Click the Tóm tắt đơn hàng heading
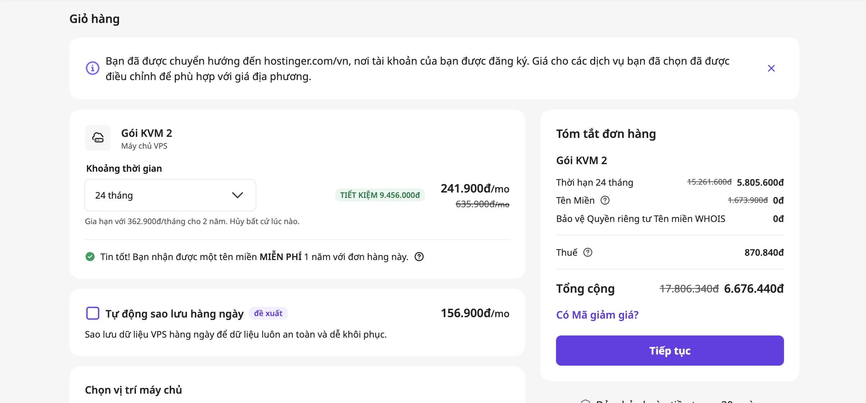 (x=606, y=134)
